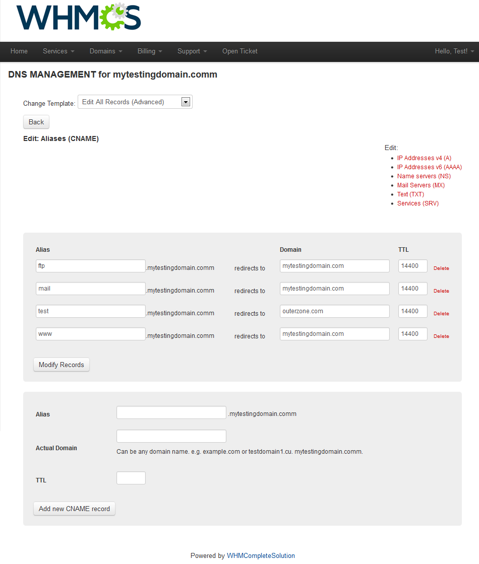Go to Home in navbar
Image resolution: width=479 pixels, height=564 pixels.
(x=19, y=51)
